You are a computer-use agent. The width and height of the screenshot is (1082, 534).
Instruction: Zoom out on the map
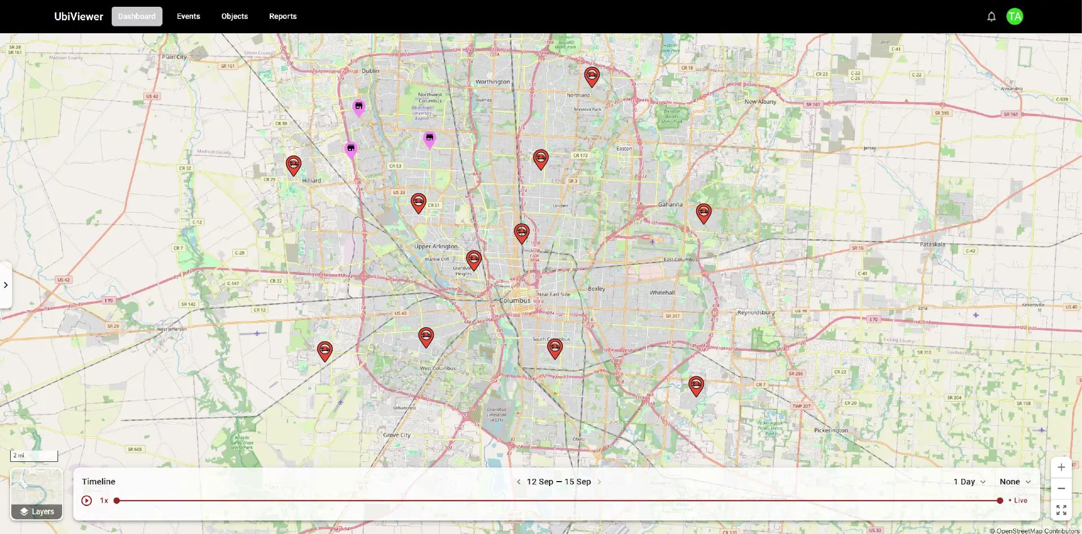click(x=1061, y=488)
